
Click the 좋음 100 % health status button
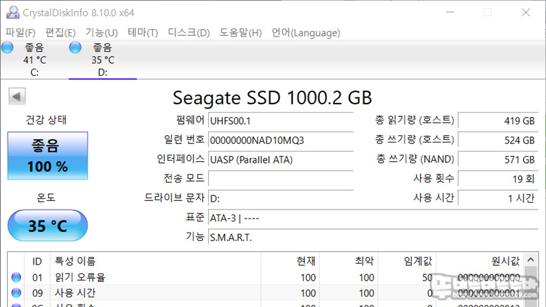pos(48,156)
